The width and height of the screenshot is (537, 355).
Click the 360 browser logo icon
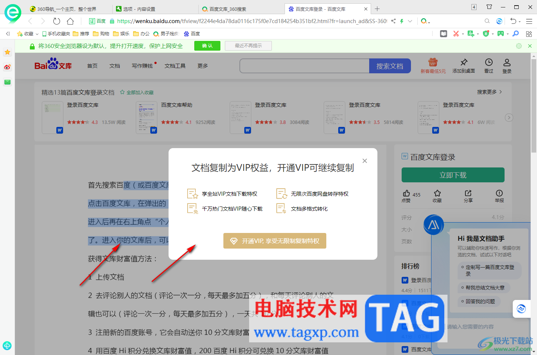click(13, 13)
